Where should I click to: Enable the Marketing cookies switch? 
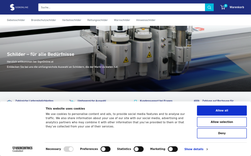173,149
